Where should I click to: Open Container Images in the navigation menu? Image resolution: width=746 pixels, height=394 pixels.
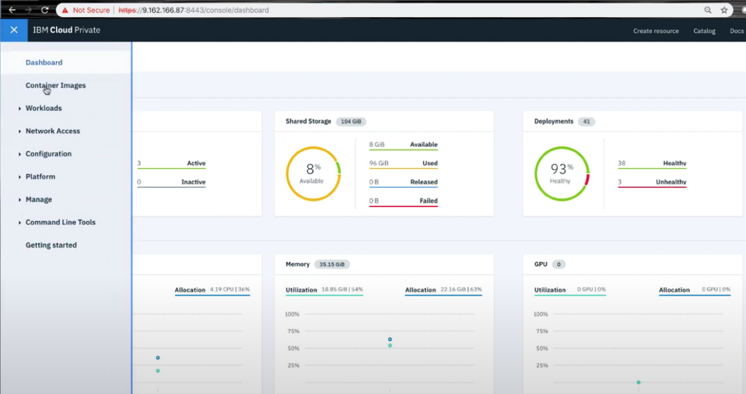point(56,85)
